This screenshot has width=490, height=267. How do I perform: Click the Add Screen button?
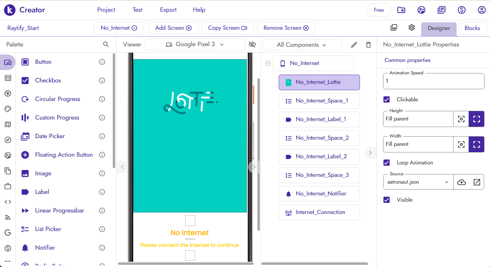pyautogui.click(x=173, y=28)
